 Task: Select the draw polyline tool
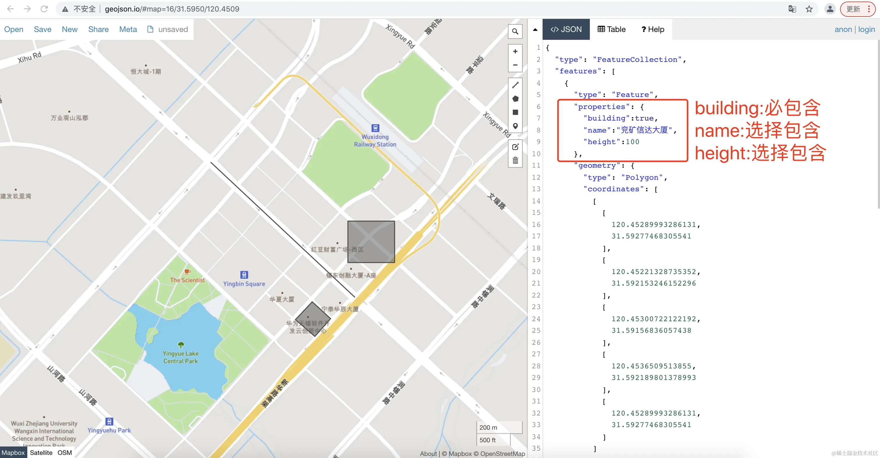coord(515,85)
